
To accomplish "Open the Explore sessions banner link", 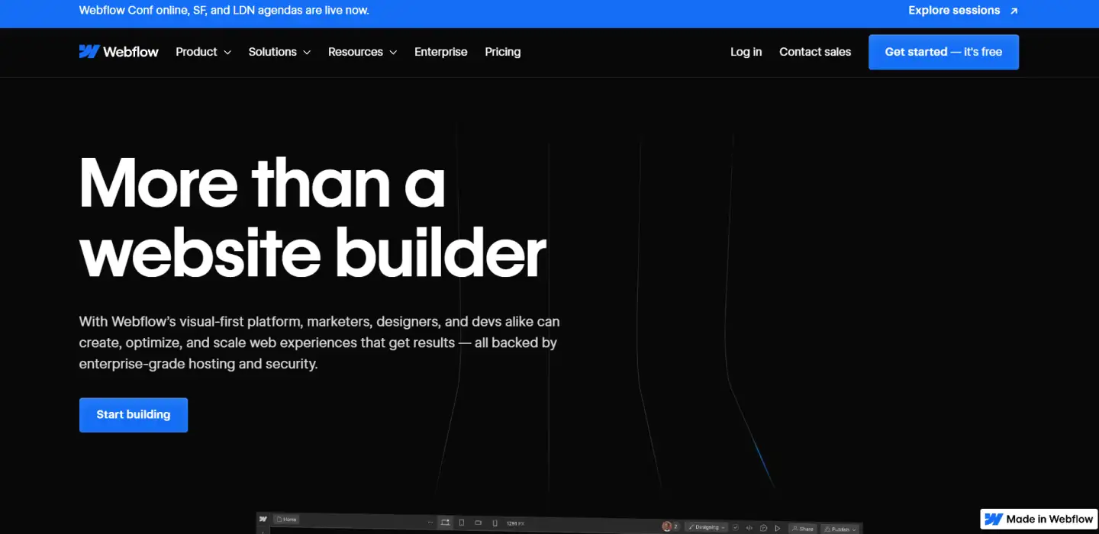I will tap(963, 11).
